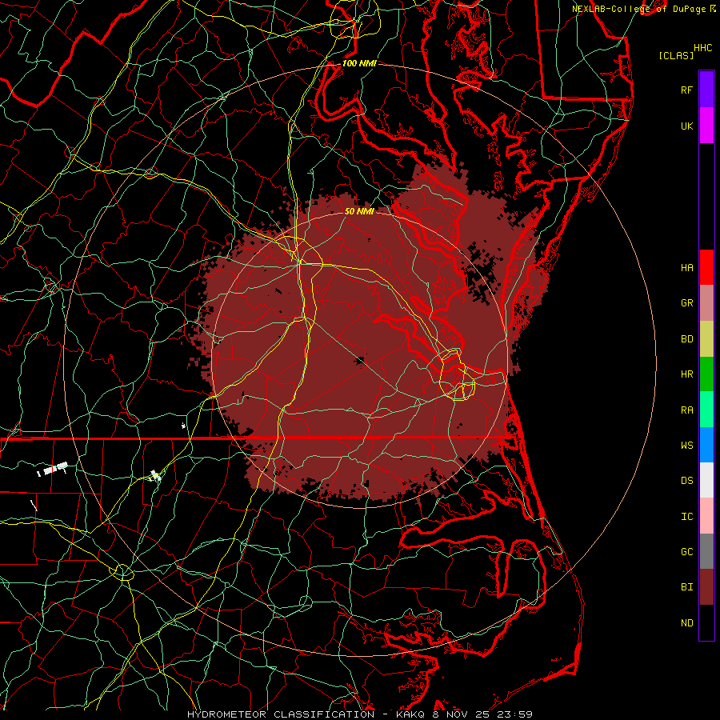
Task: Click the DS white legend swatch
Action: pyautogui.click(x=706, y=480)
